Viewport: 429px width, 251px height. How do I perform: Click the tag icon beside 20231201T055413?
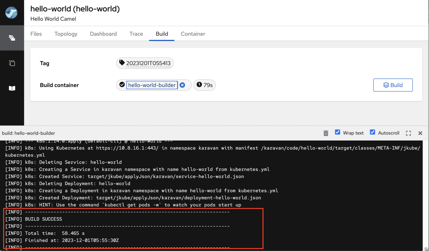[122, 63]
